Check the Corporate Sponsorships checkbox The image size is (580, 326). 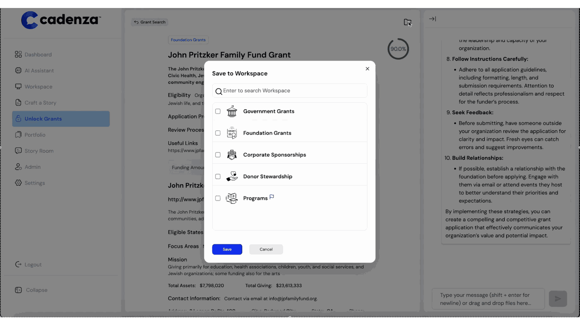218,155
